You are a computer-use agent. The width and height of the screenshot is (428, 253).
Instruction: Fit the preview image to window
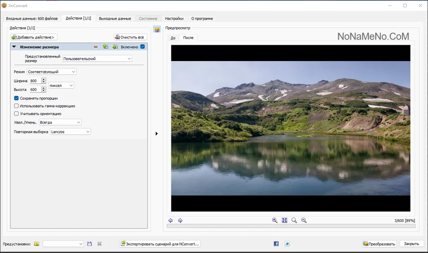click(284, 220)
